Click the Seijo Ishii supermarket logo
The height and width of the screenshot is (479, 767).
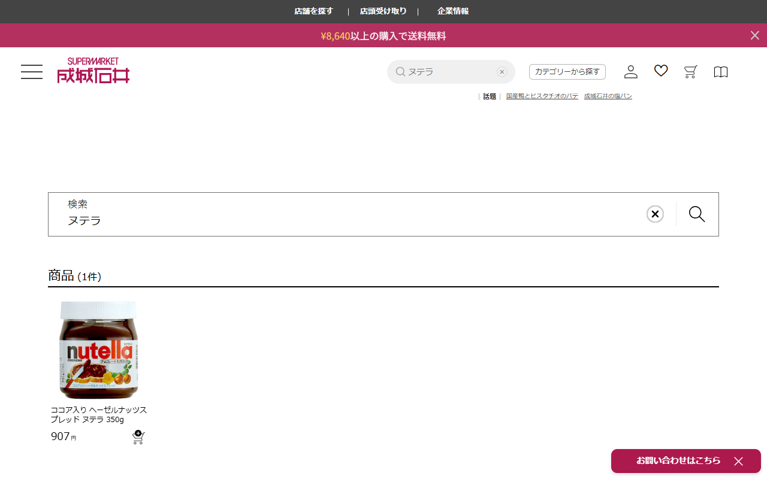(93, 71)
